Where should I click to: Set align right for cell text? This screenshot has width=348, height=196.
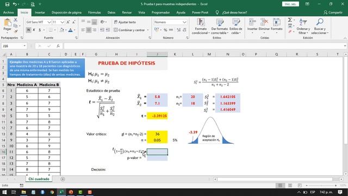pos(94,30)
